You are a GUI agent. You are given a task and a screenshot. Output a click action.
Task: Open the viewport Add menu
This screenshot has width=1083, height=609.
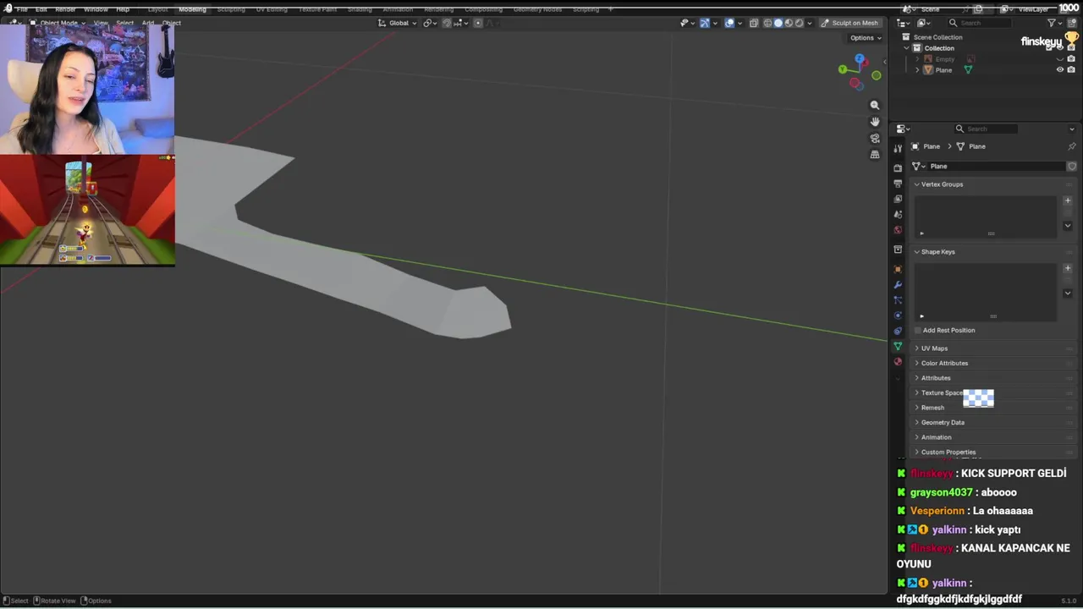(x=148, y=23)
